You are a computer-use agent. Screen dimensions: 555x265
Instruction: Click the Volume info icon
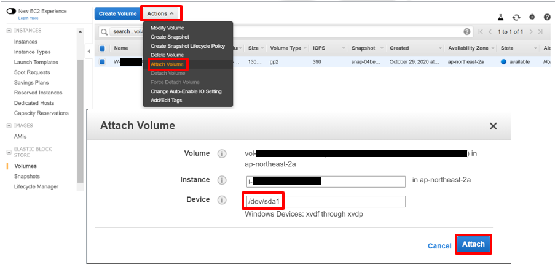point(222,154)
